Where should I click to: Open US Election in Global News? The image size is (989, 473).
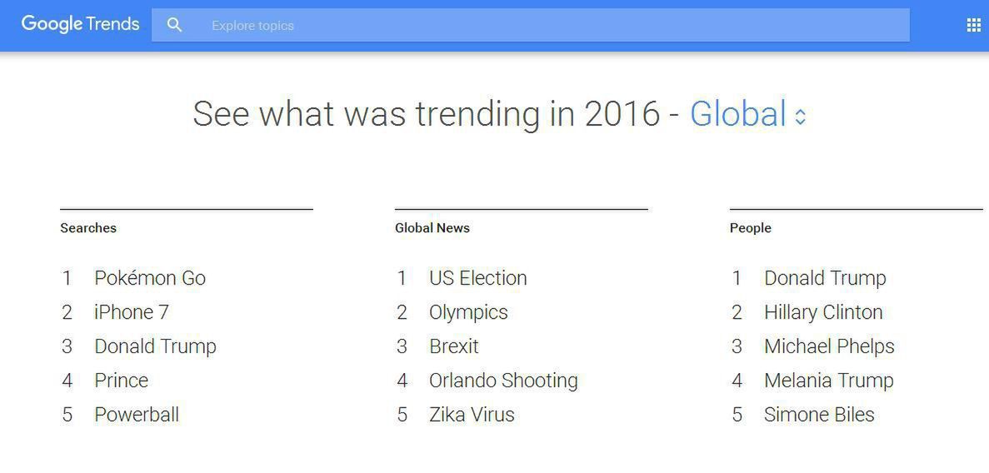pyautogui.click(x=478, y=278)
